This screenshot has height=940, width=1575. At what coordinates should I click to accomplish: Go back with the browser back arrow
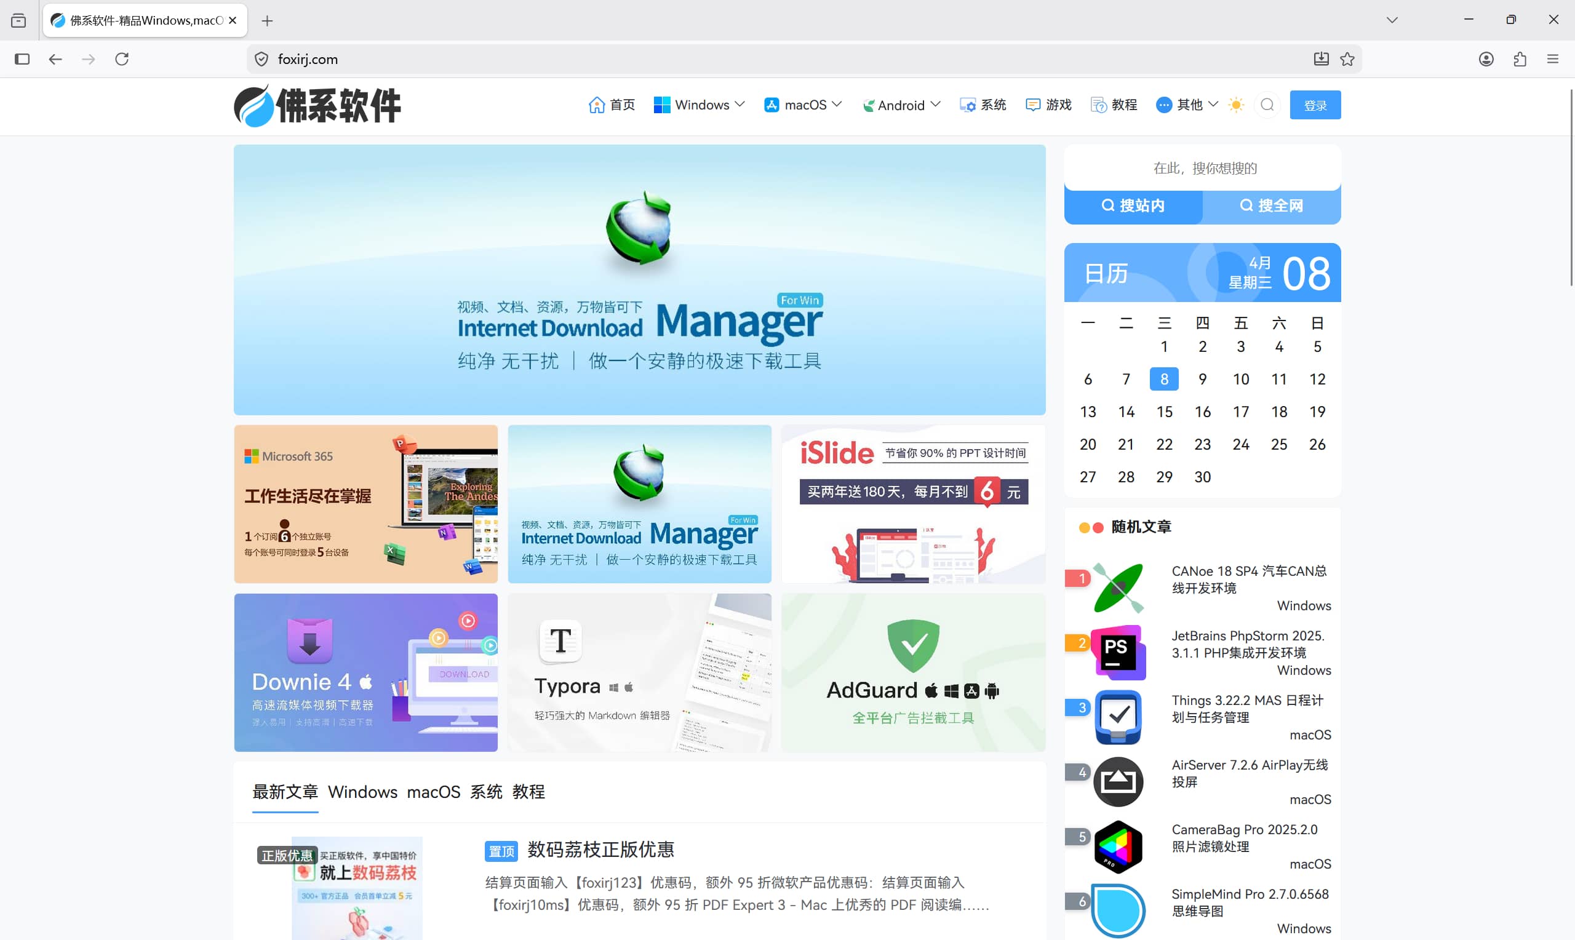pos(55,59)
